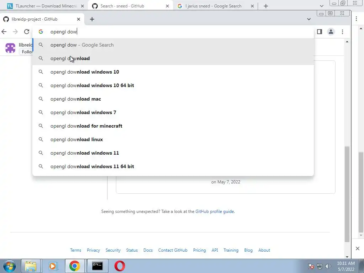Open the Docs footer link

[x=148, y=250]
